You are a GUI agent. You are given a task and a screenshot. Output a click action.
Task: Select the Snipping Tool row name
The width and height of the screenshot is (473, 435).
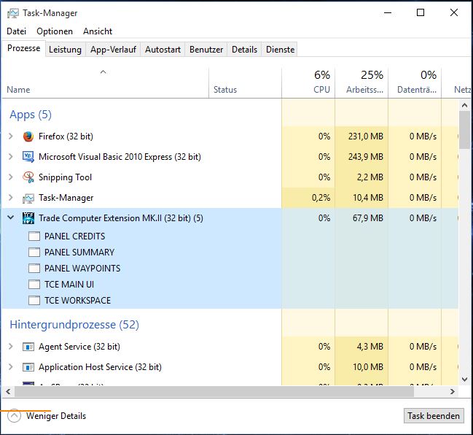[x=65, y=177]
